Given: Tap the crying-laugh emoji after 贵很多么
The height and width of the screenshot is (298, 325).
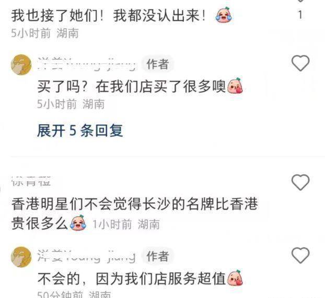Looking at the screenshot, I should click(78, 223).
